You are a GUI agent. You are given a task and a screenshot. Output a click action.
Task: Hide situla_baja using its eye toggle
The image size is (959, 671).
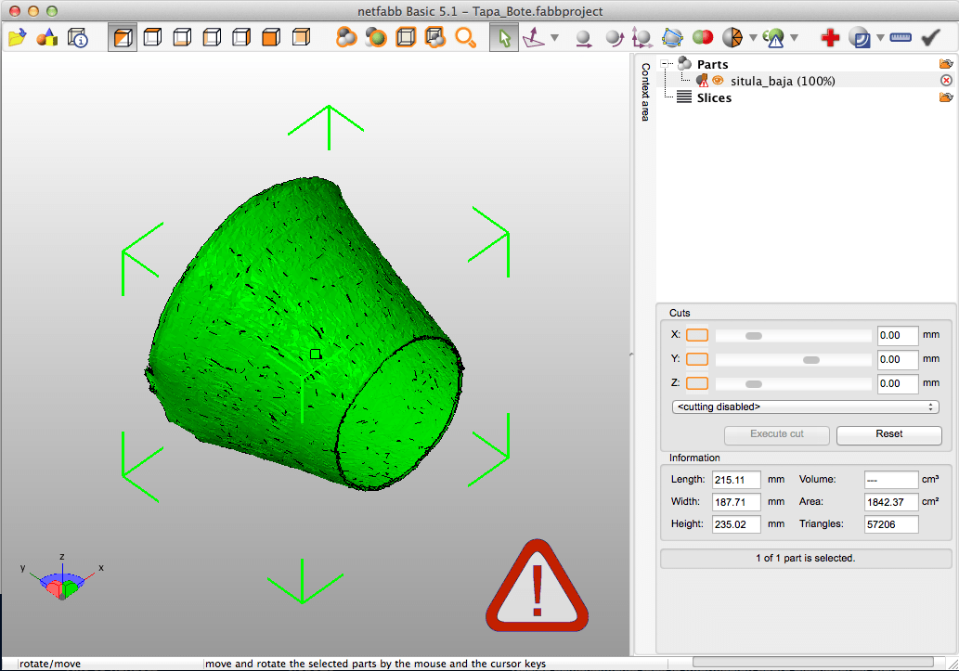tap(717, 80)
